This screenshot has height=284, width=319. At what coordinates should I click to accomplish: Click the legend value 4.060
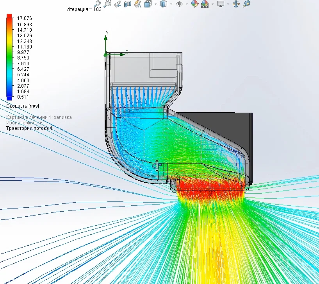(x=23, y=80)
